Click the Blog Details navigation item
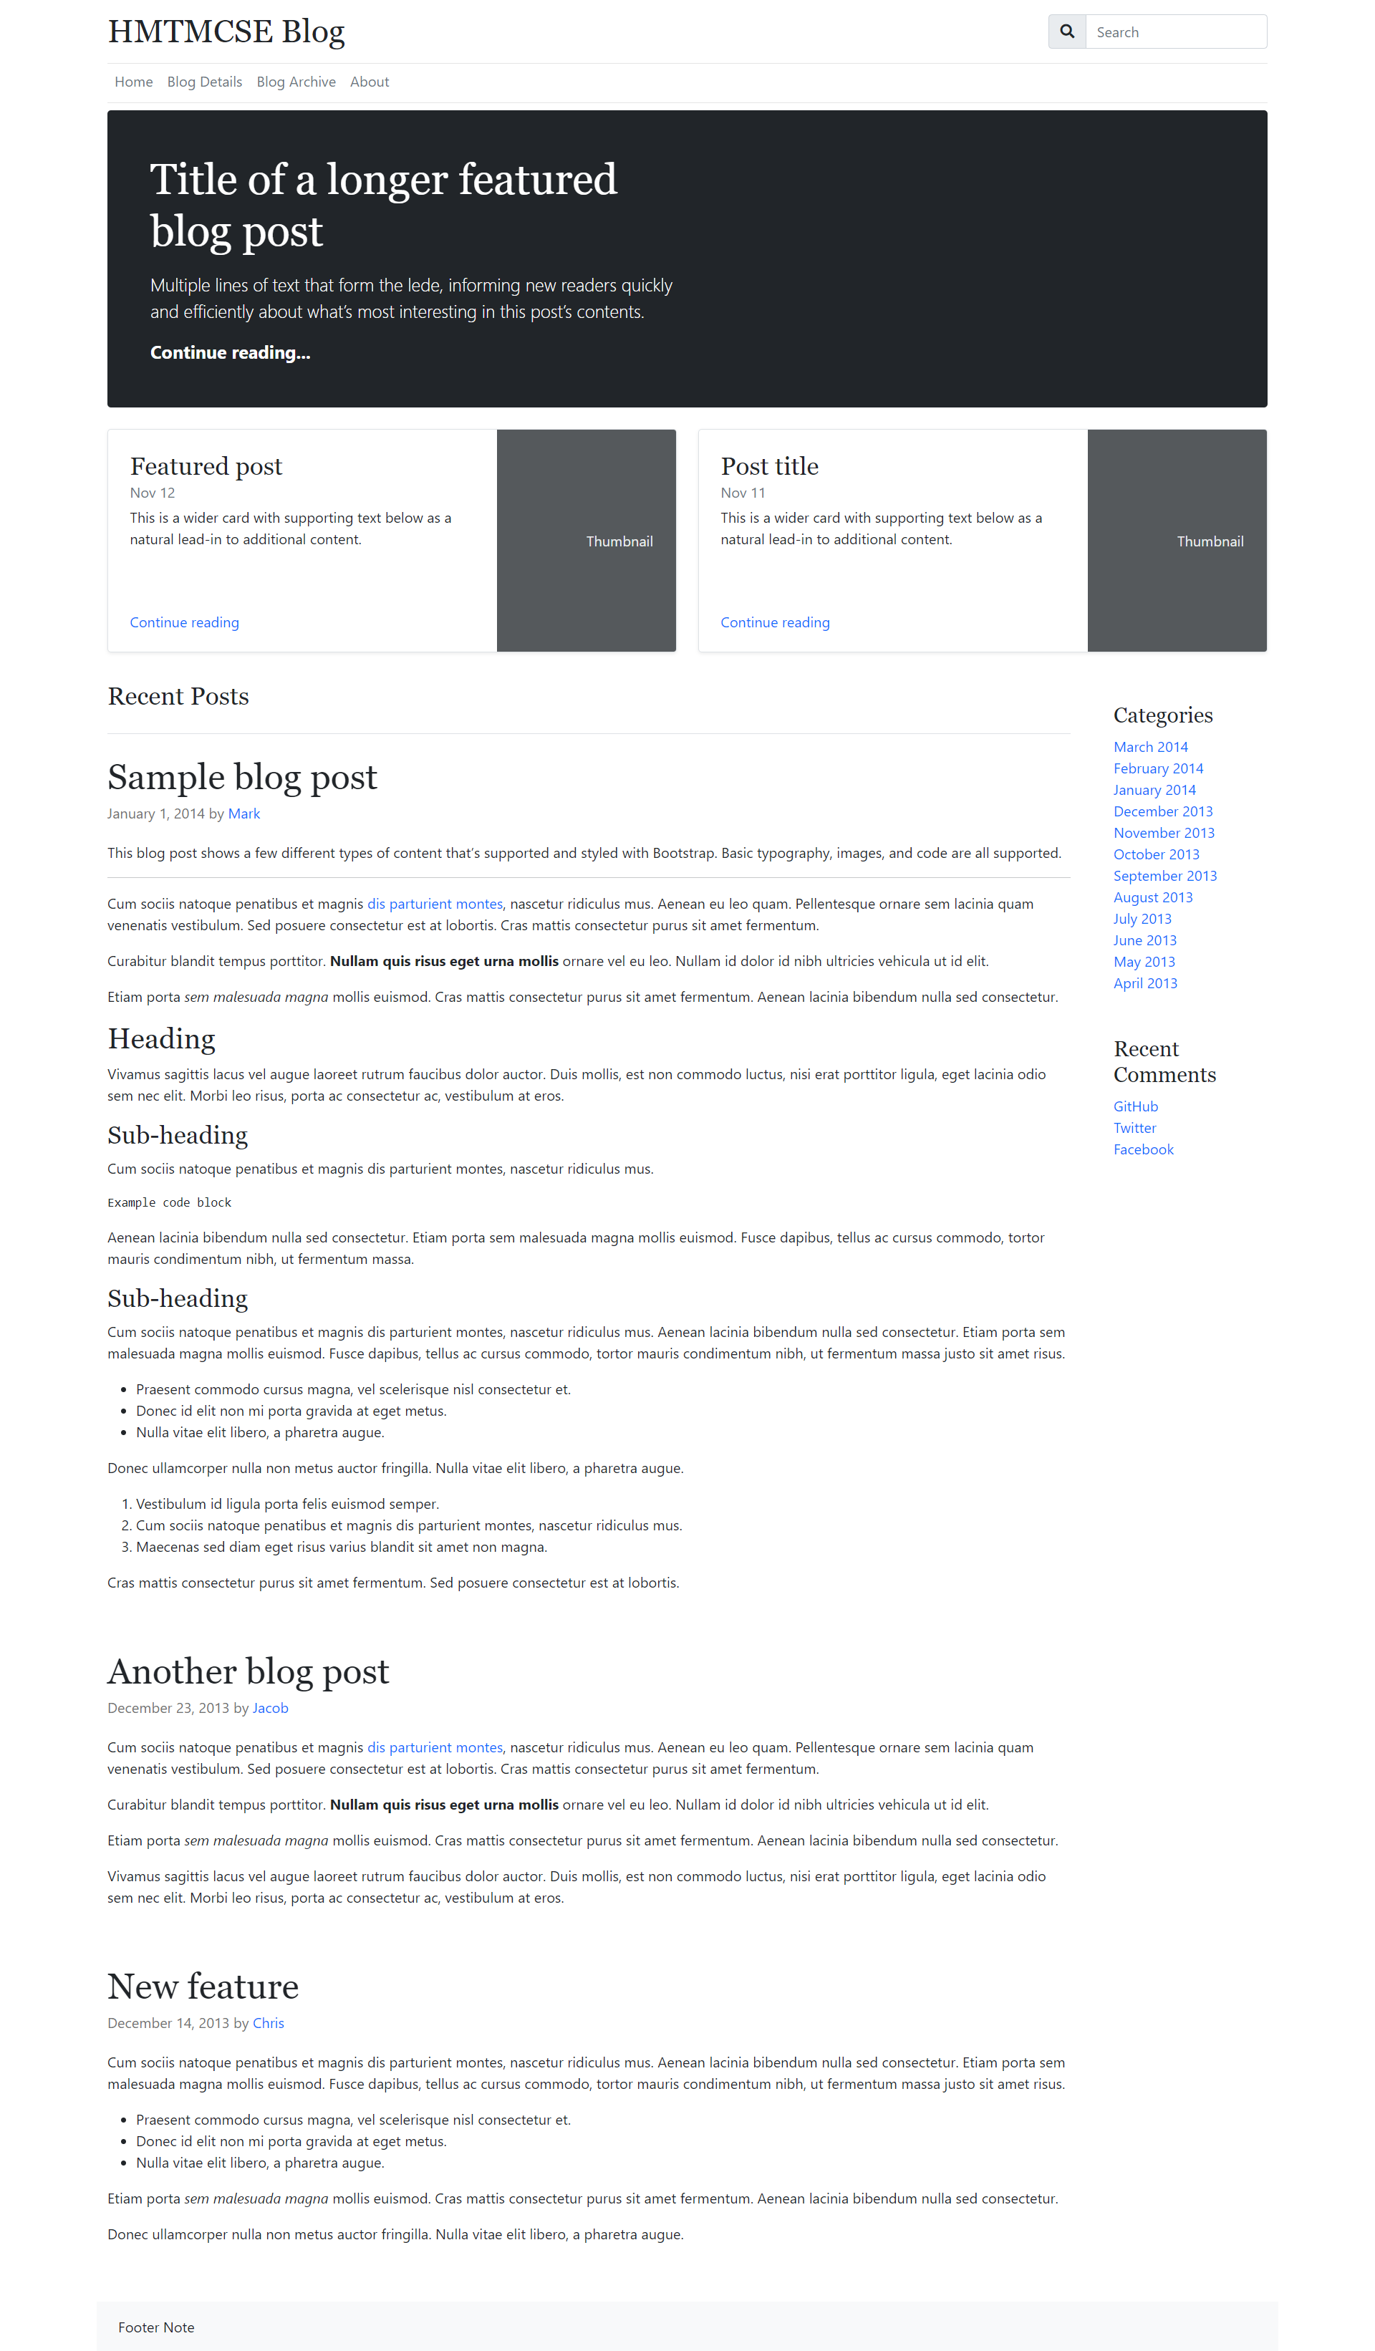The height and width of the screenshot is (2351, 1375). [203, 82]
